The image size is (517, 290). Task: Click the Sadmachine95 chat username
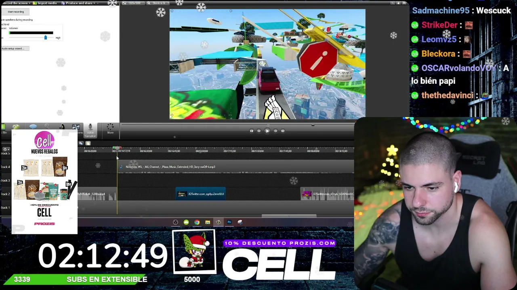441,11
